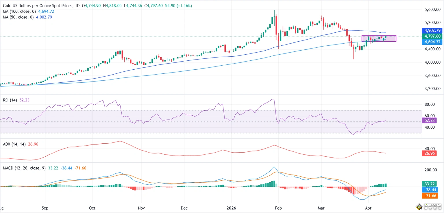Click the Feb label on time axis
This screenshot has height=213, width=444.
(x=278, y=208)
